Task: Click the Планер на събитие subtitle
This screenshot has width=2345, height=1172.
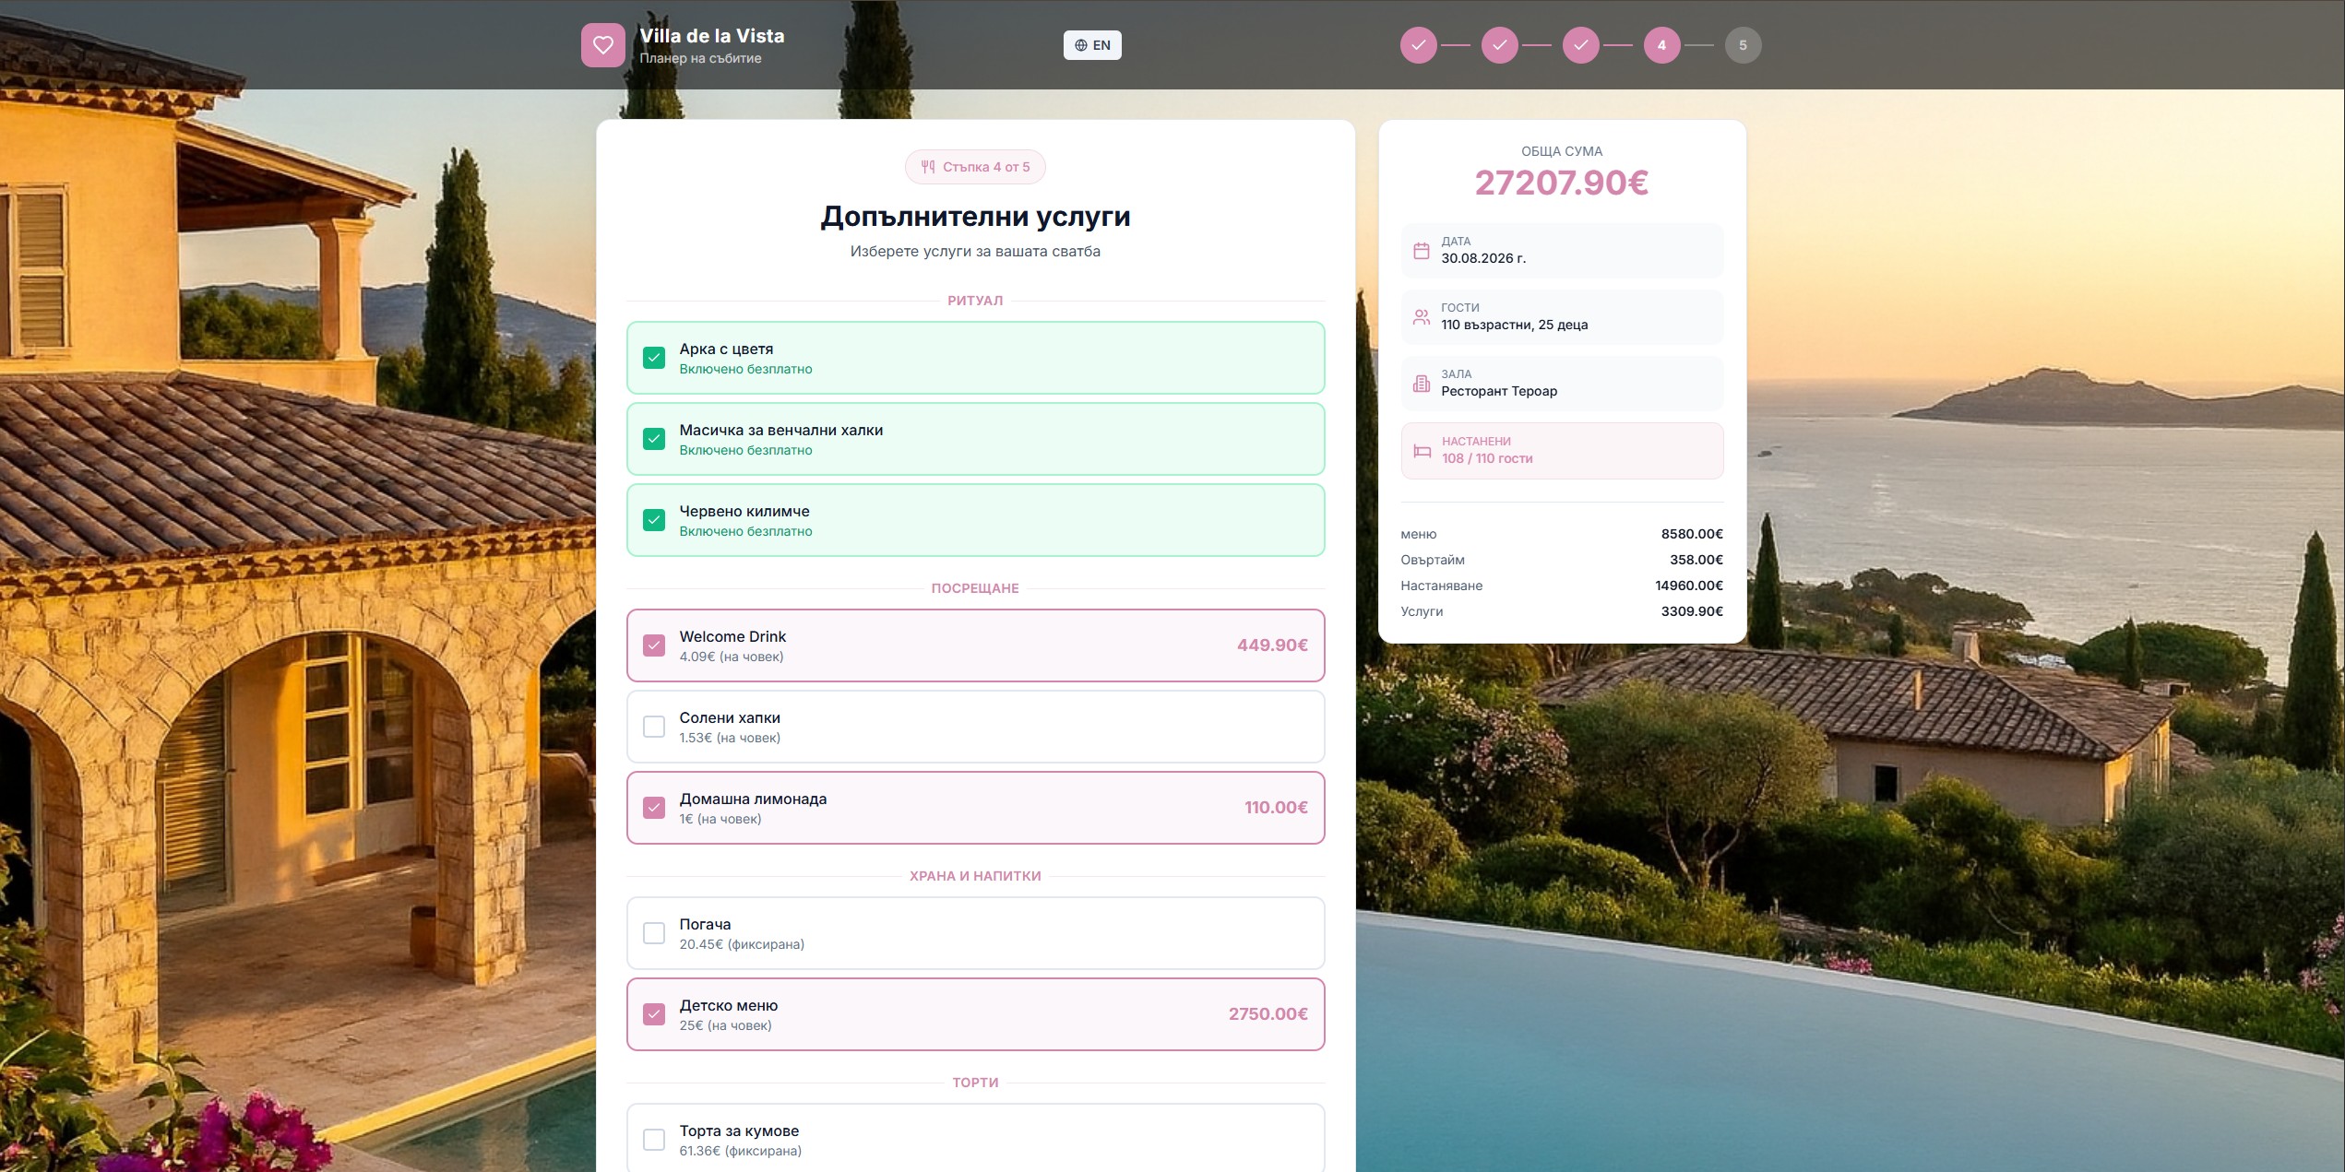Action: (x=700, y=58)
